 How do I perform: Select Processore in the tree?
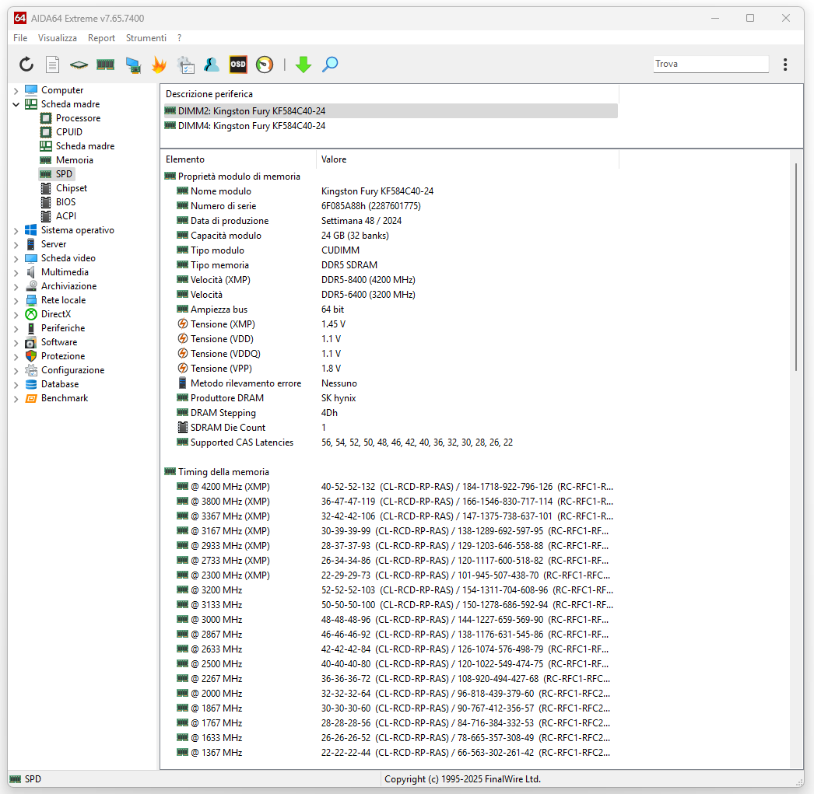click(x=78, y=118)
